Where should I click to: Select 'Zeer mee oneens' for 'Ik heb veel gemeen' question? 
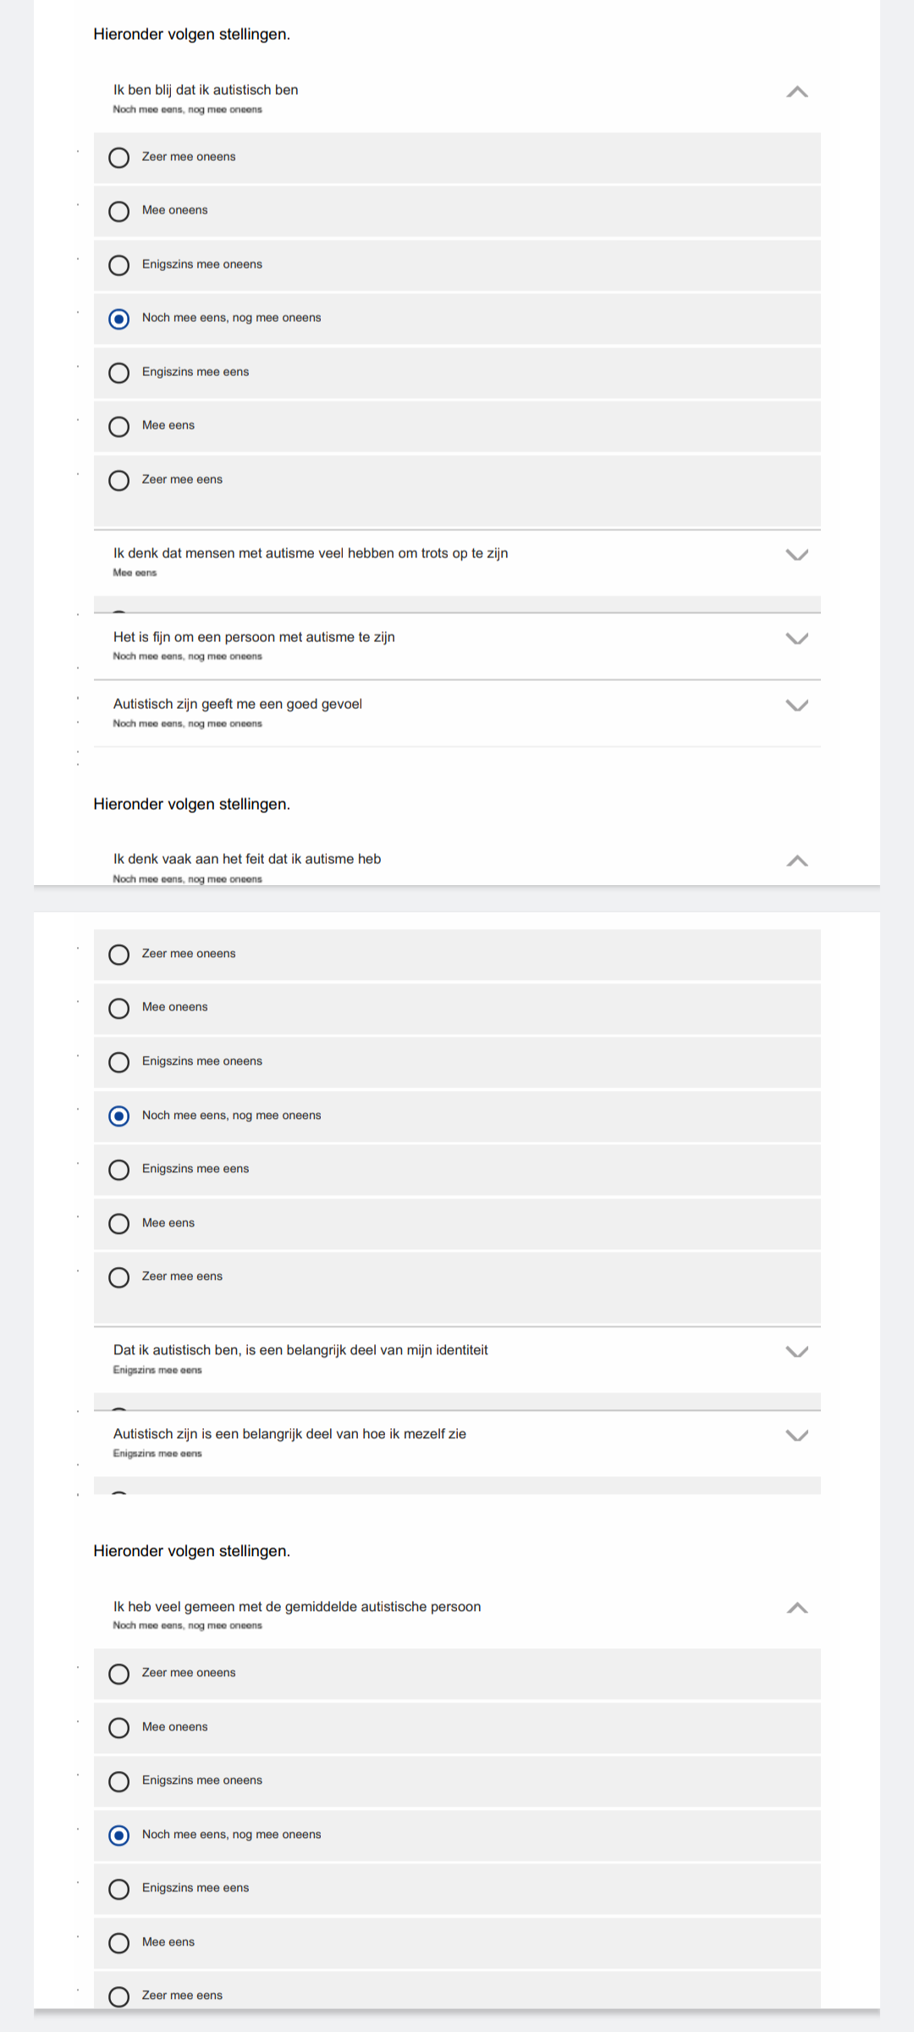457,1674
